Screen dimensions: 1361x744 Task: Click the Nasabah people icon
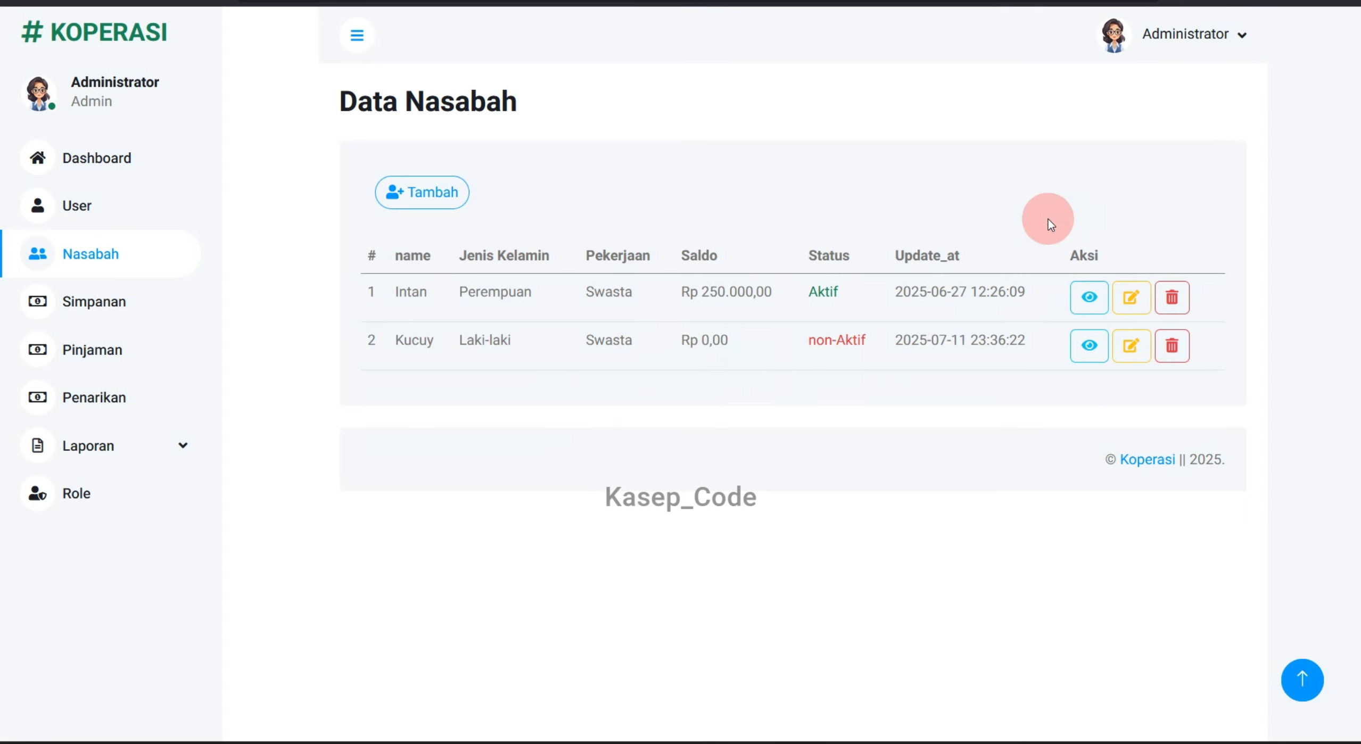click(x=37, y=254)
